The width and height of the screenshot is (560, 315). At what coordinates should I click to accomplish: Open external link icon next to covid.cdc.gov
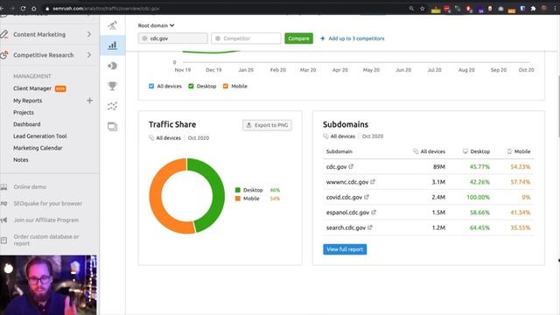pos(367,197)
